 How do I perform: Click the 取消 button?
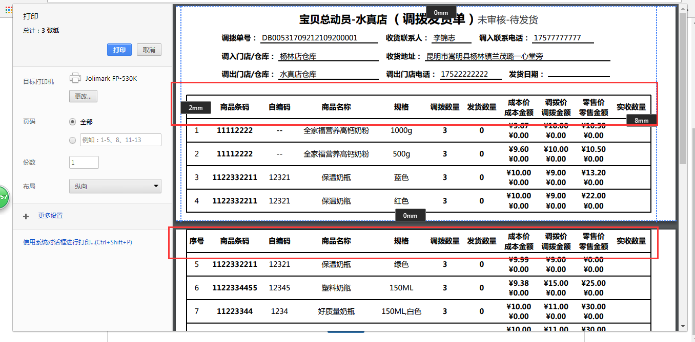tap(149, 50)
